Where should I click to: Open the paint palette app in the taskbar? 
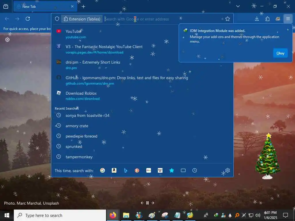pos(152,215)
